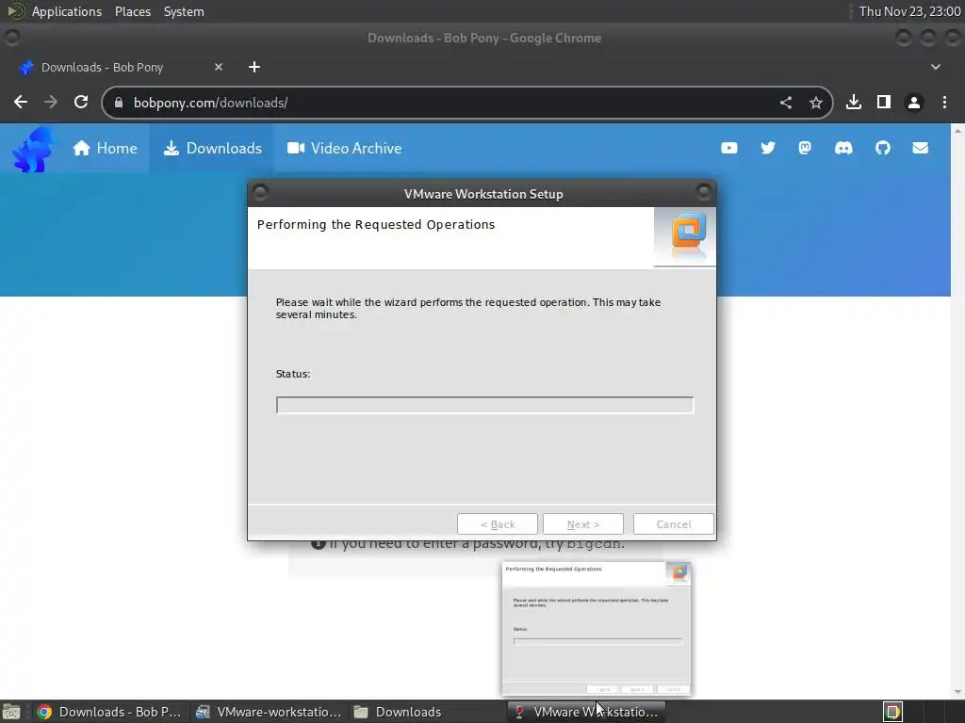This screenshot has height=723, width=965.
Task: Click the setup Status progress bar
Action: [485, 405]
